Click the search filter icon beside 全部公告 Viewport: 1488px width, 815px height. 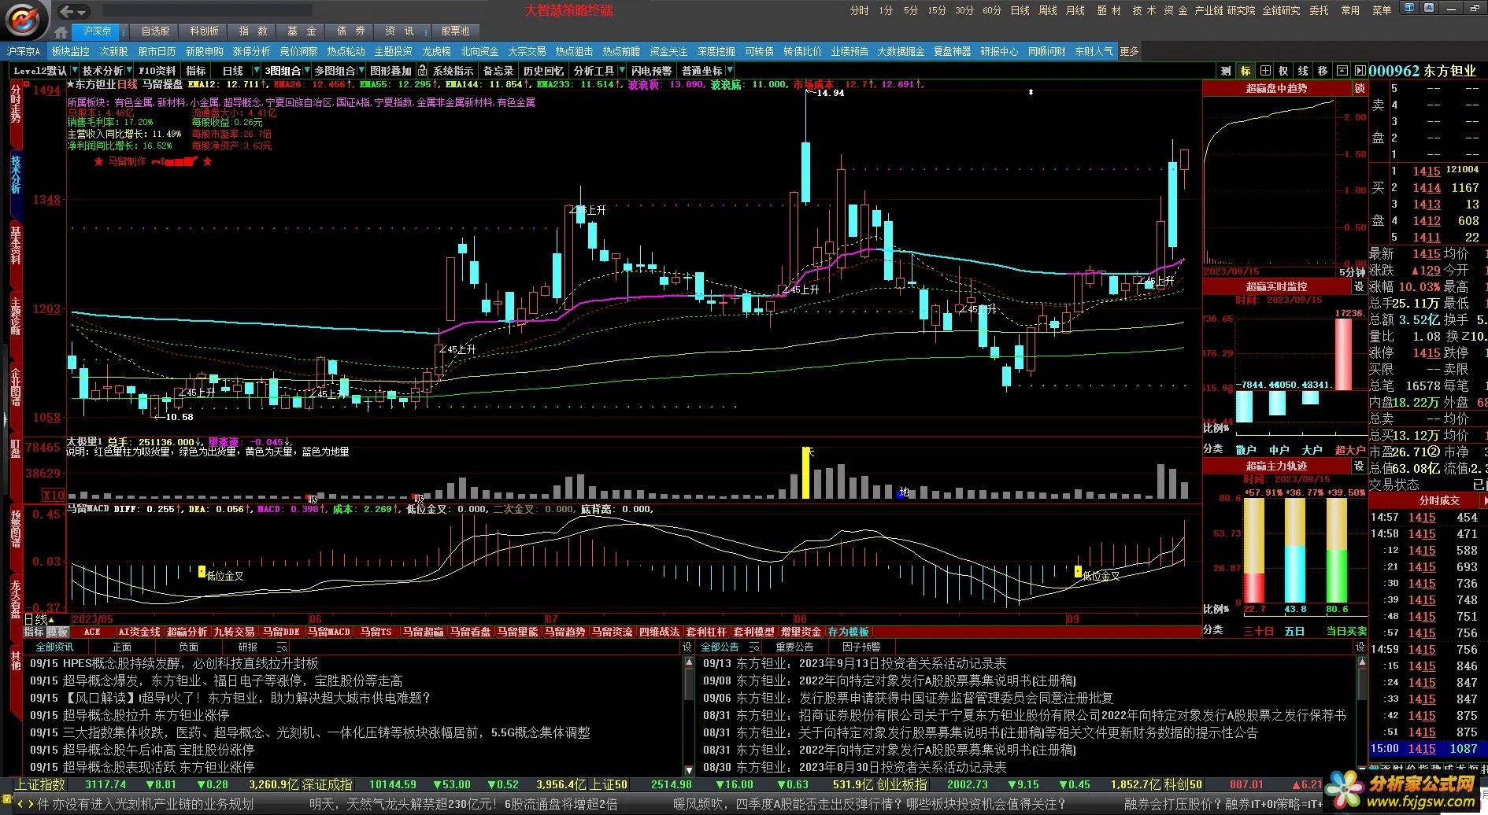point(754,647)
